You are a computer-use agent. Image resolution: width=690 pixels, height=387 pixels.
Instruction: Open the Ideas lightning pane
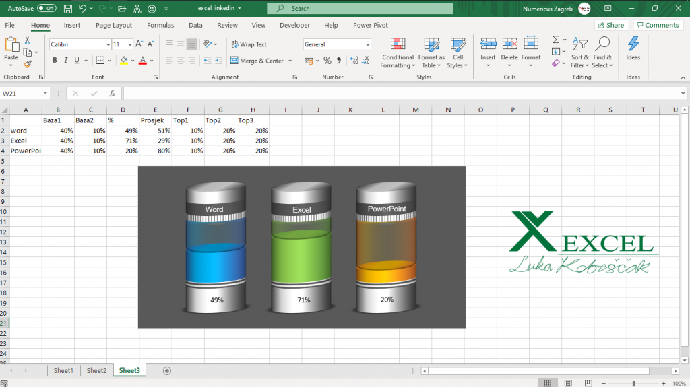point(633,48)
